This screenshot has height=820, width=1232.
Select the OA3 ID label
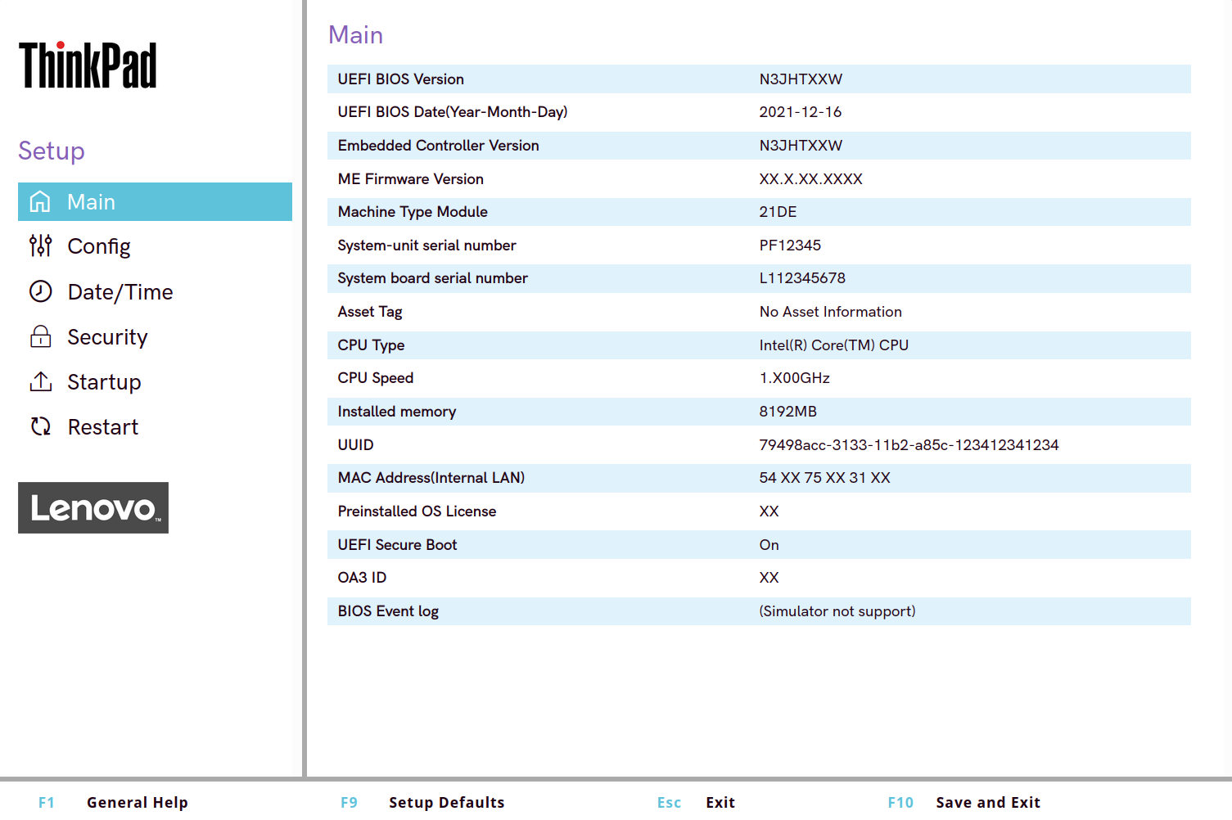(362, 578)
